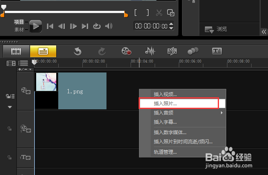
Task: Click the left orange trim marker
Action: point(2,15)
